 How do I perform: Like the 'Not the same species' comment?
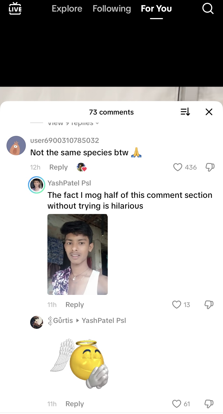[178, 167]
